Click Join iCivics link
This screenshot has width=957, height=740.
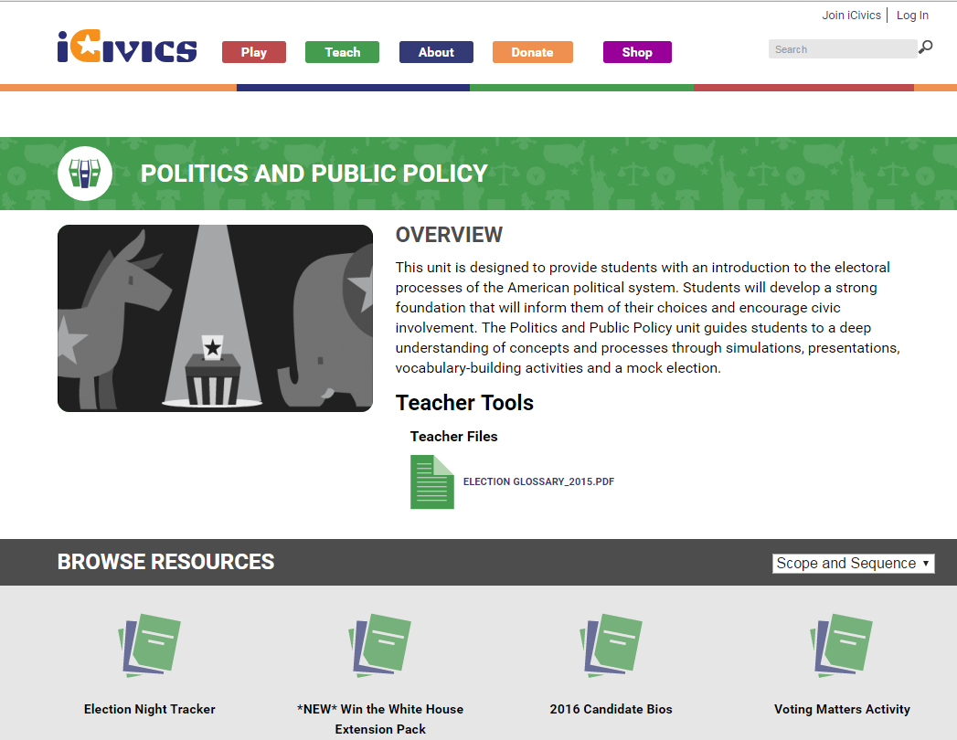pos(851,16)
